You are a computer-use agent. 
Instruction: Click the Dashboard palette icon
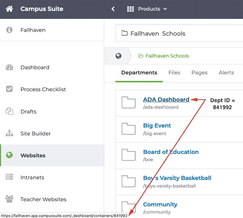(x=9, y=67)
